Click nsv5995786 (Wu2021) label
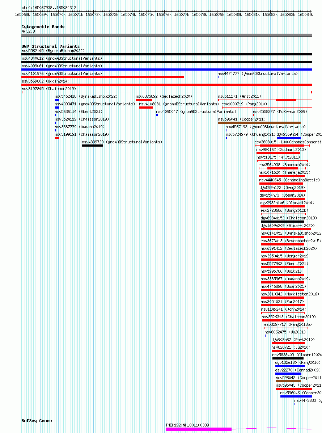This screenshot has width=322, height=433. click(281, 271)
